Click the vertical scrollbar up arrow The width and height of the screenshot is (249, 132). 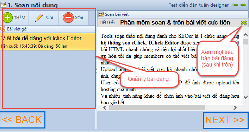[x=246, y=35]
